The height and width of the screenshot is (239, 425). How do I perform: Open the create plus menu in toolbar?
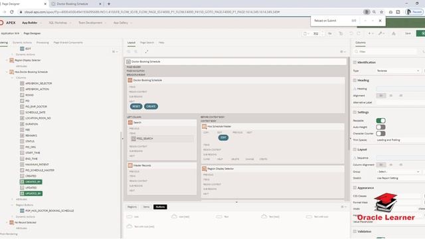pos(371,33)
